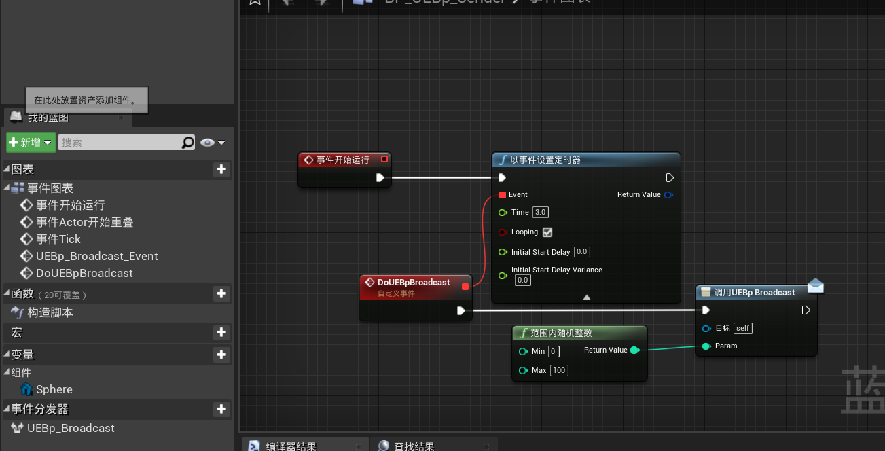Collapse the 变量 section

point(7,354)
